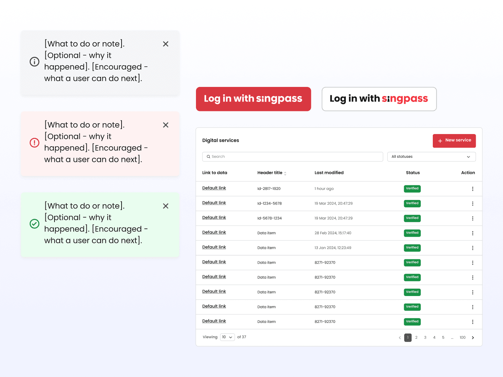The height and width of the screenshot is (377, 503).
Task: Dismiss the green success alert
Action: (166, 206)
